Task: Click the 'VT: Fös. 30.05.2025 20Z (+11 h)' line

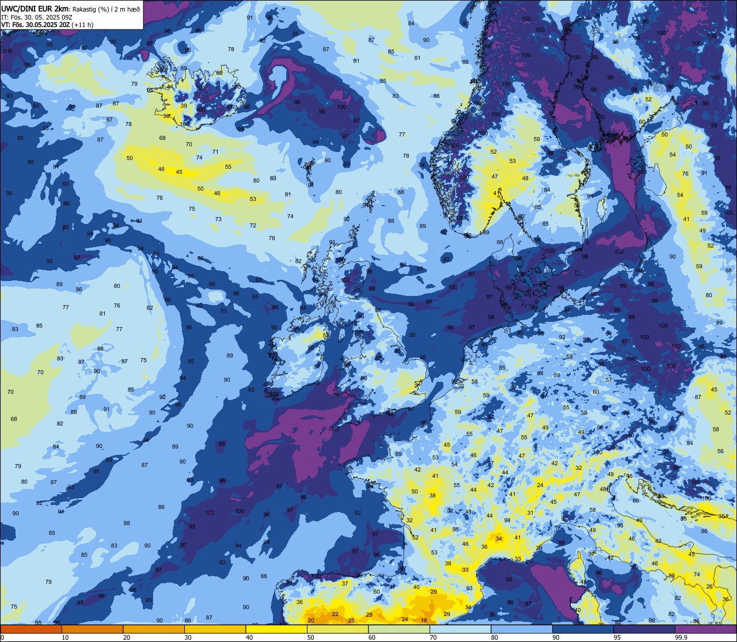Action: (48, 25)
